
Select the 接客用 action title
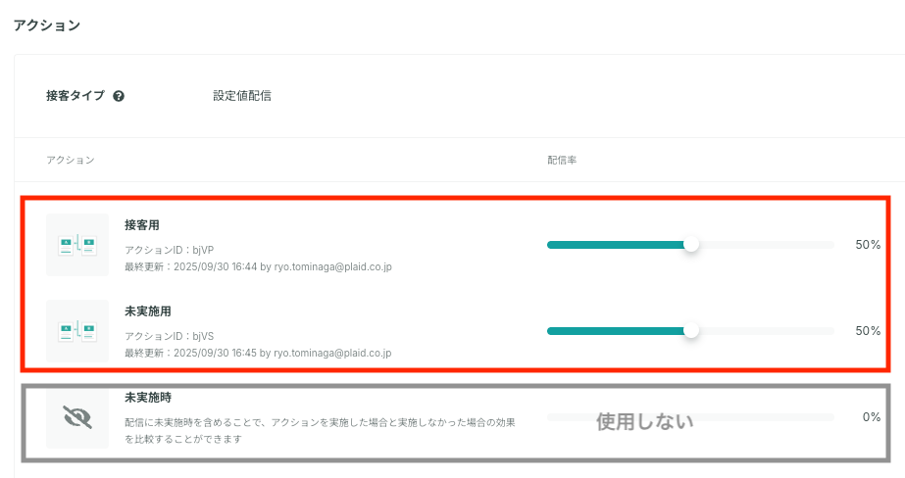point(142,225)
